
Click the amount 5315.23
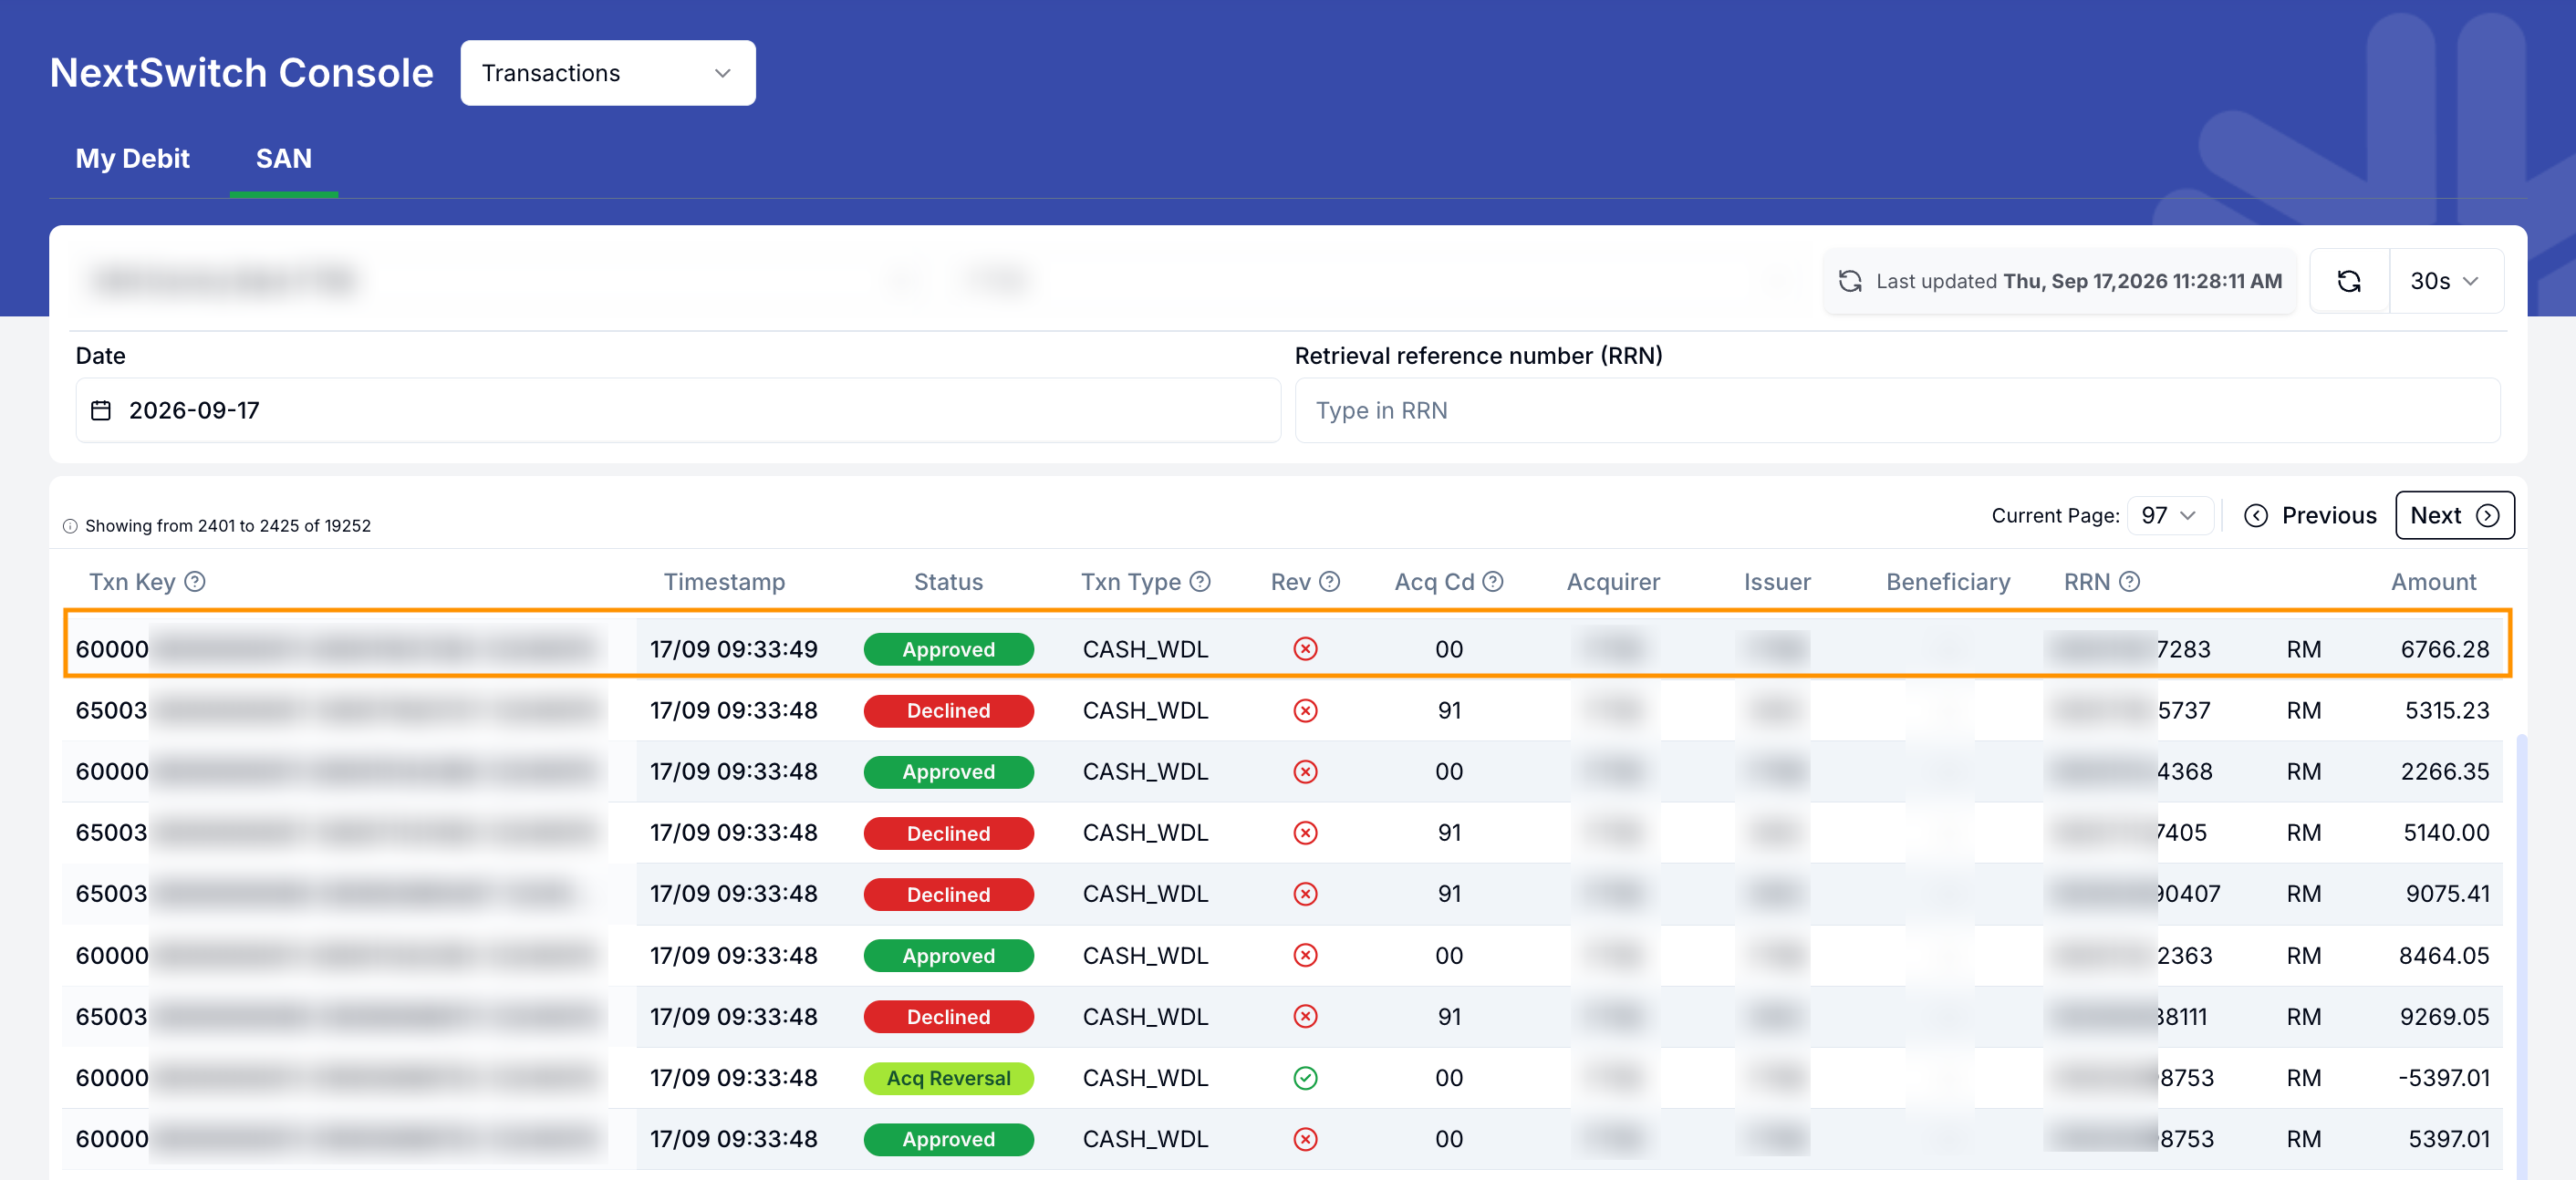(2446, 710)
